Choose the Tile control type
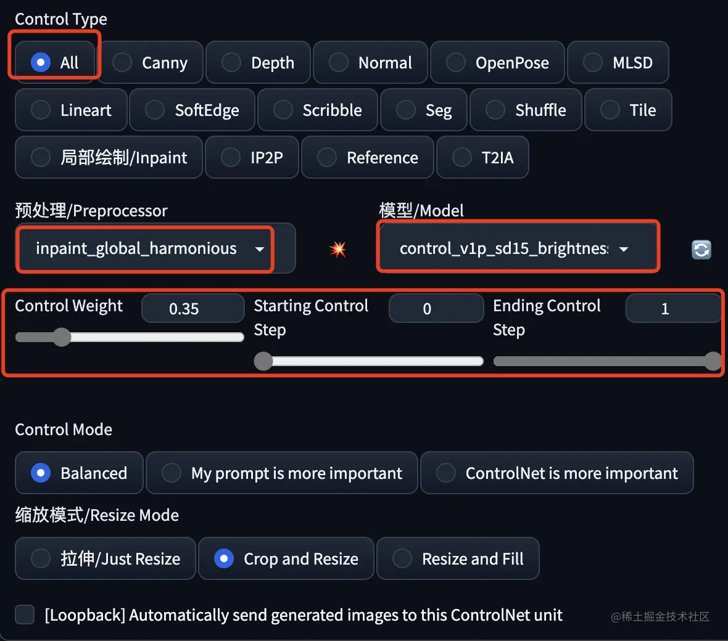The width and height of the screenshot is (728, 641). point(627,110)
